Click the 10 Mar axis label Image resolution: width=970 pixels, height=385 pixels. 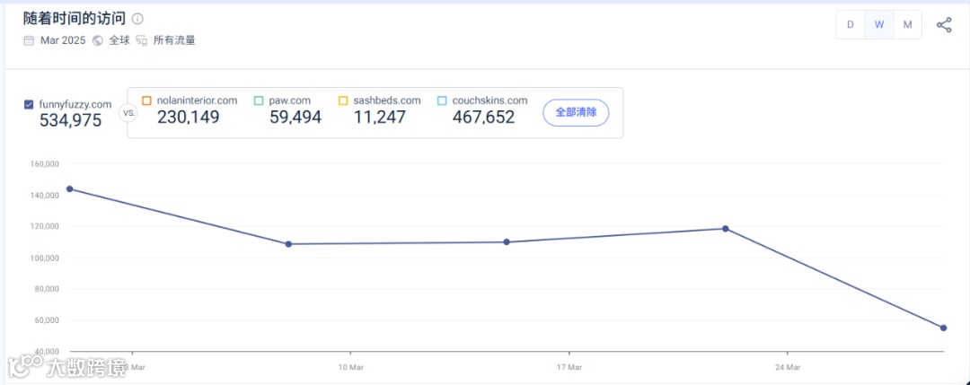pos(351,367)
